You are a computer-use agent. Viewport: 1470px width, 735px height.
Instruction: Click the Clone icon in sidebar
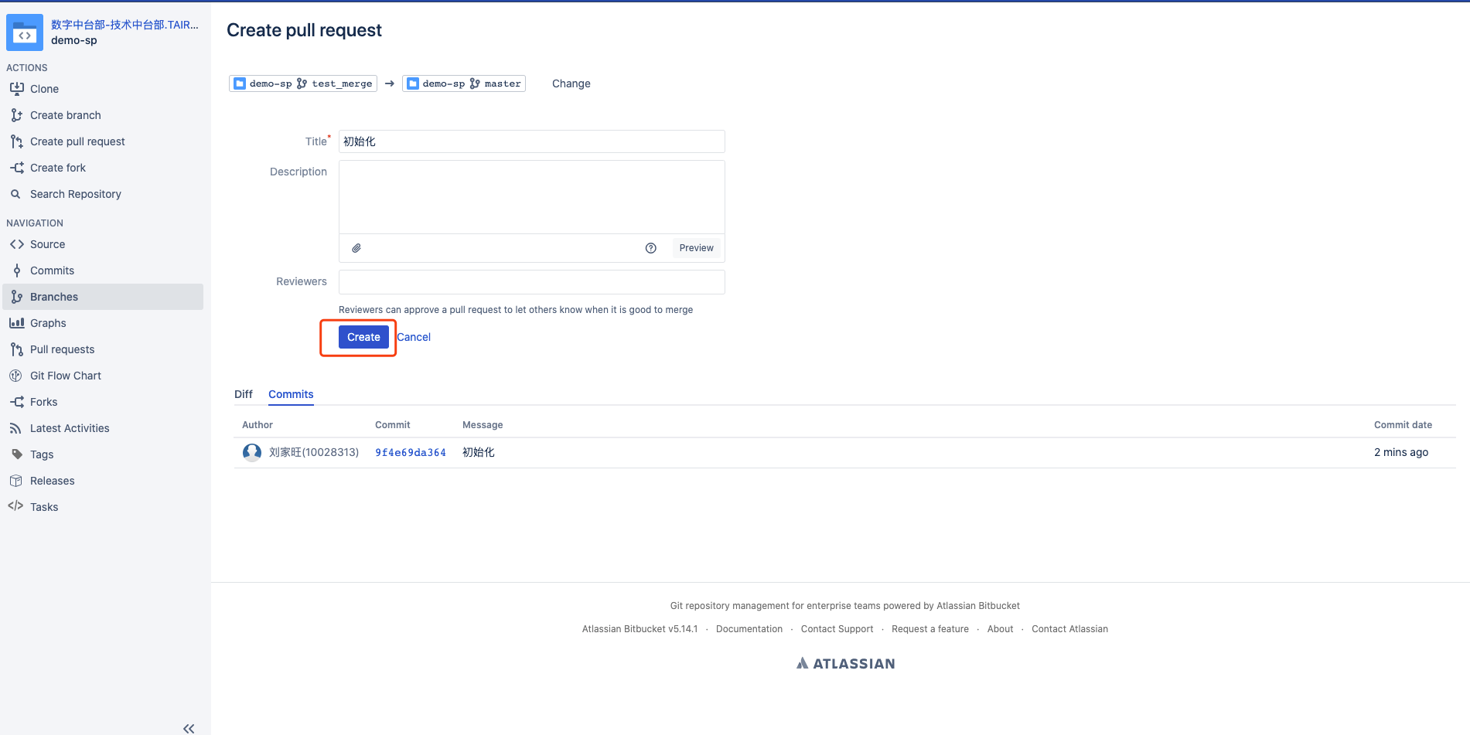pyautogui.click(x=16, y=89)
